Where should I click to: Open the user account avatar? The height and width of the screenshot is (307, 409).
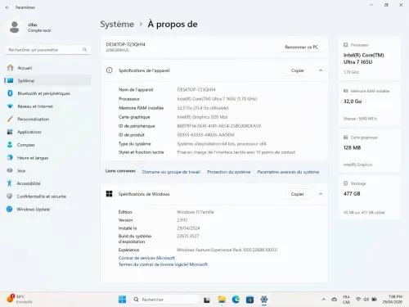(x=14, y=27)
